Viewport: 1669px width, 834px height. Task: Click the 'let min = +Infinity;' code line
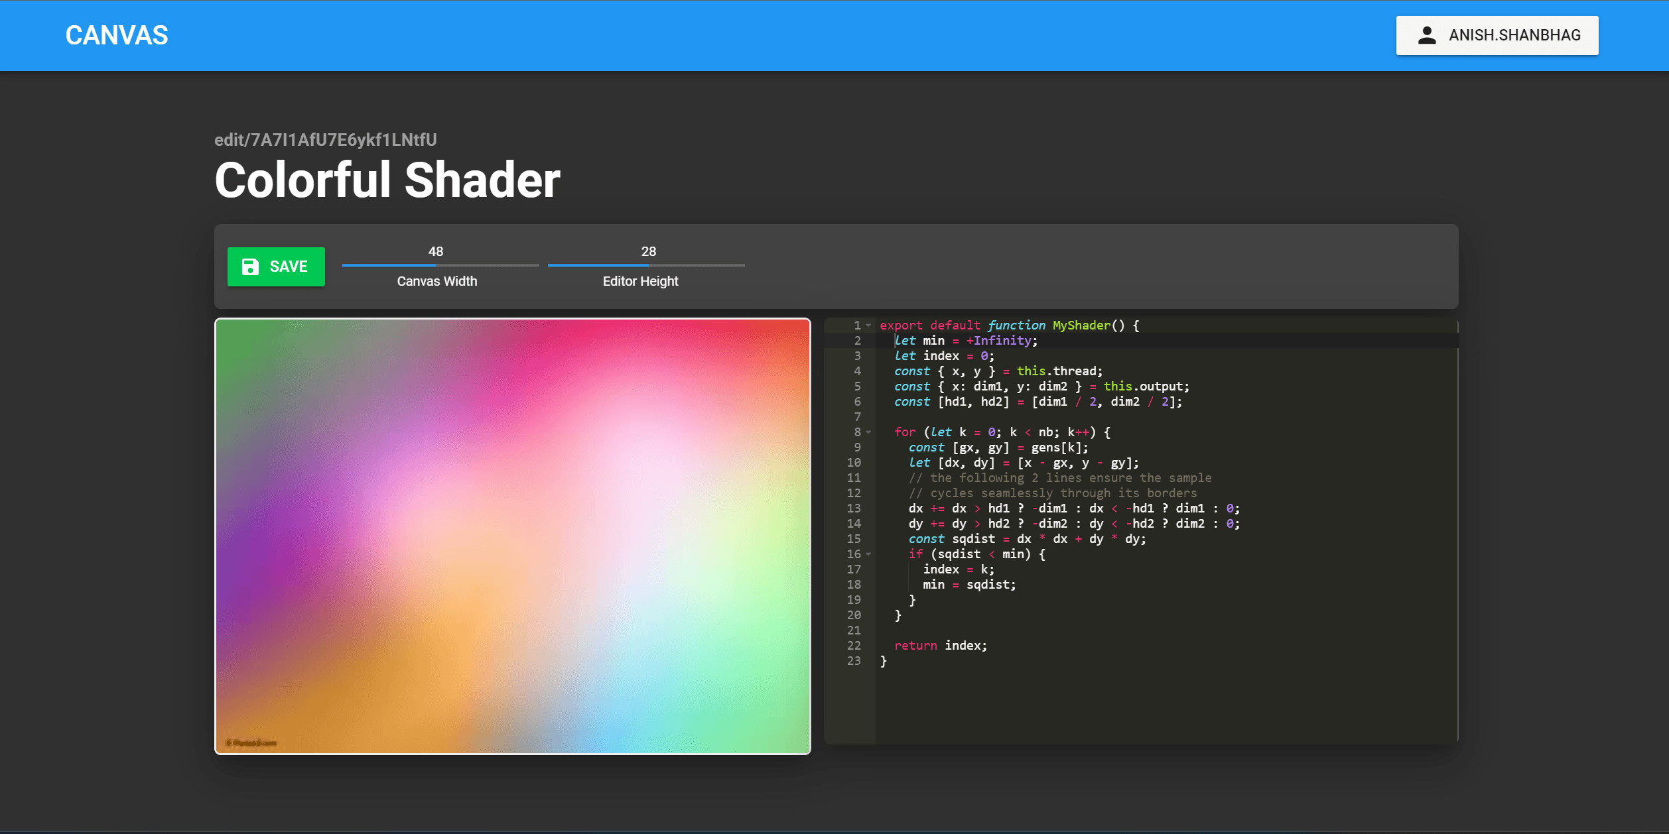(966, 341)
